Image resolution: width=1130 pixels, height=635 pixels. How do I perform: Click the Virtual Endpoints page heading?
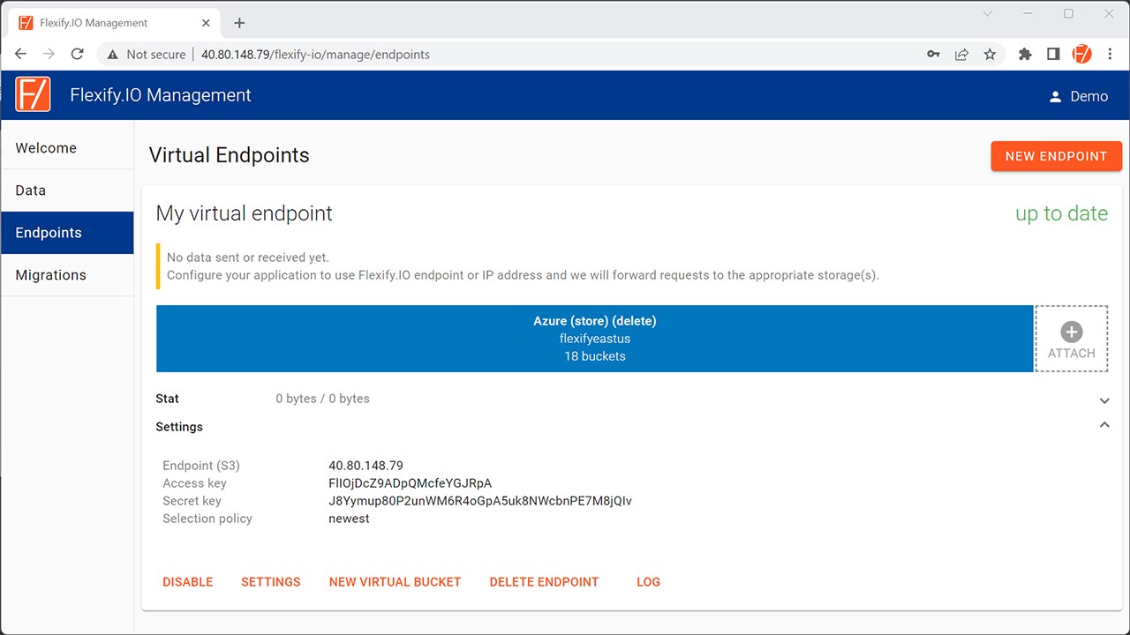(x=229, y=155)
